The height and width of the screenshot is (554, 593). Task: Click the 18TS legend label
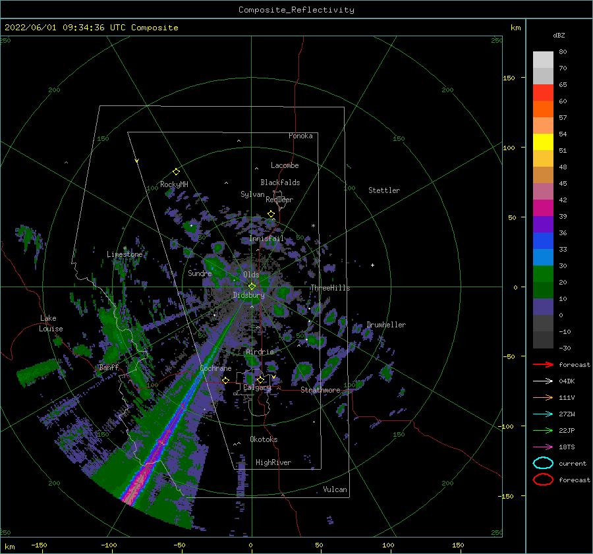click(567, 447)
